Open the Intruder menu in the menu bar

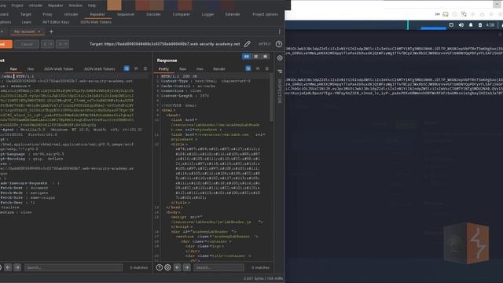point(35,6)
